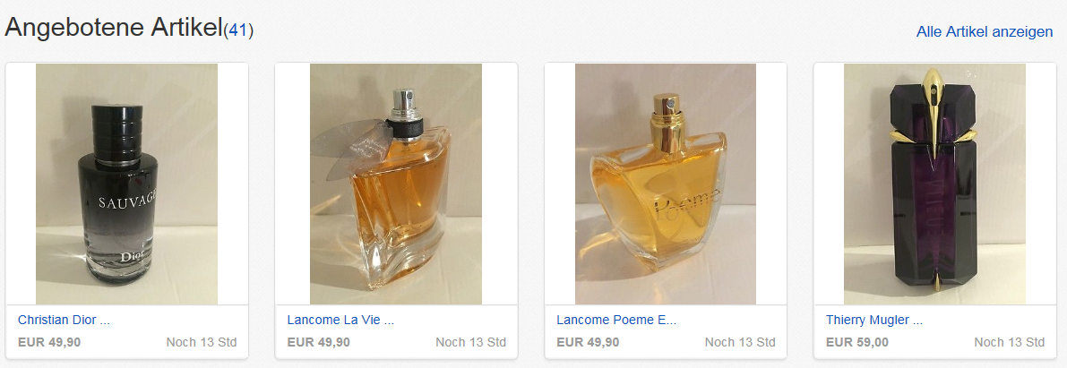
Task: Click Noch 13 Std on Dior card
Action: click(202, 342)
